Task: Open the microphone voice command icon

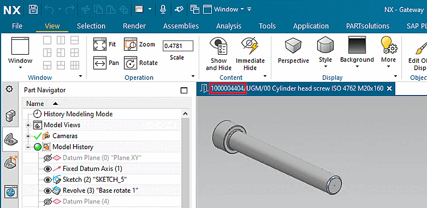Action: point(163,10)
